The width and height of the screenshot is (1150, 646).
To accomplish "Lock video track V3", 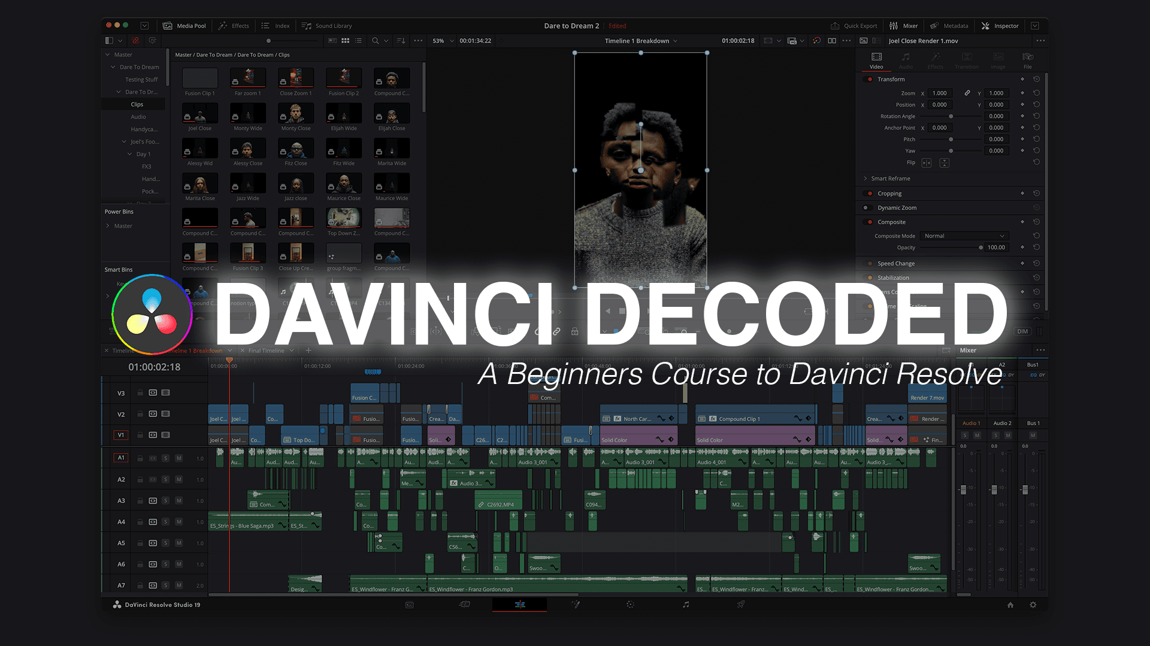I will tap(140, 393).
